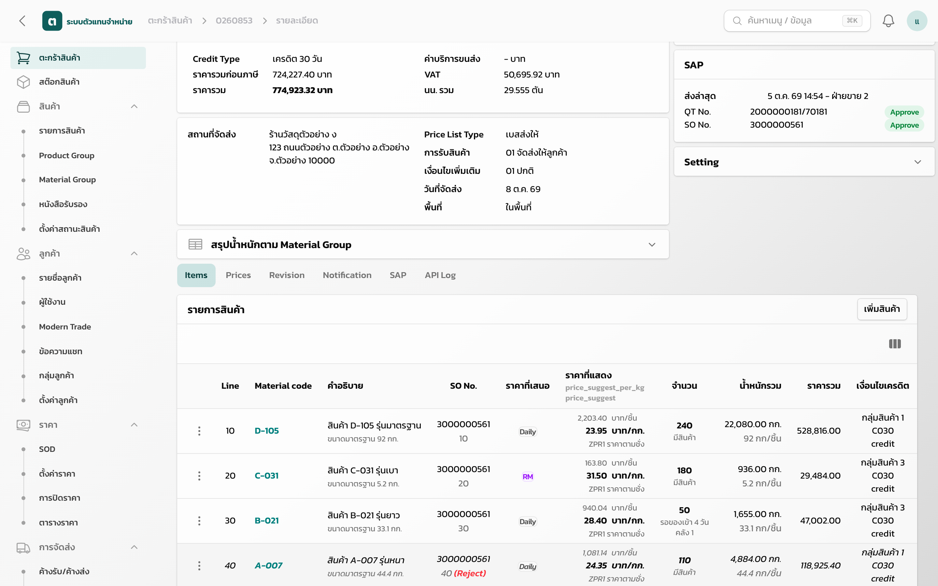Image resolution: width=938 pixels, height=586 pixels.
Task: Open SOD under ราคา
Action: (x=47, y=449)
